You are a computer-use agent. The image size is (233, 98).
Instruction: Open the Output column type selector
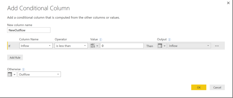(x=162, y=46)
